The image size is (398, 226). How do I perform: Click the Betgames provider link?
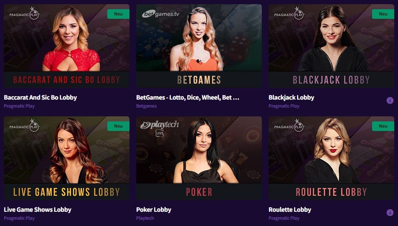point(147,106)
